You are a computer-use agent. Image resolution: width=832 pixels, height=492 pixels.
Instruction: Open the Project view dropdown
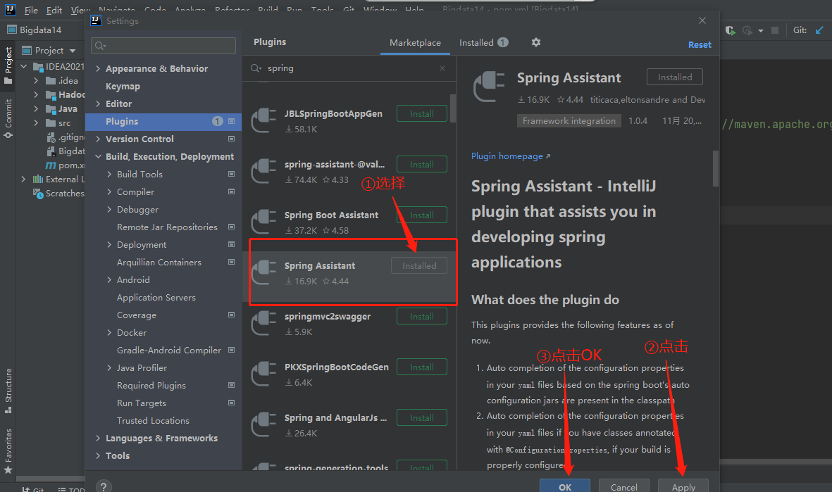coord(73,51)
